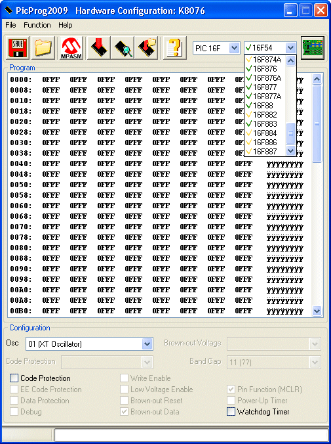Toggle Data Protection checkbox
331x444 pixels.
pyautogui.click(x=14, y=401)
